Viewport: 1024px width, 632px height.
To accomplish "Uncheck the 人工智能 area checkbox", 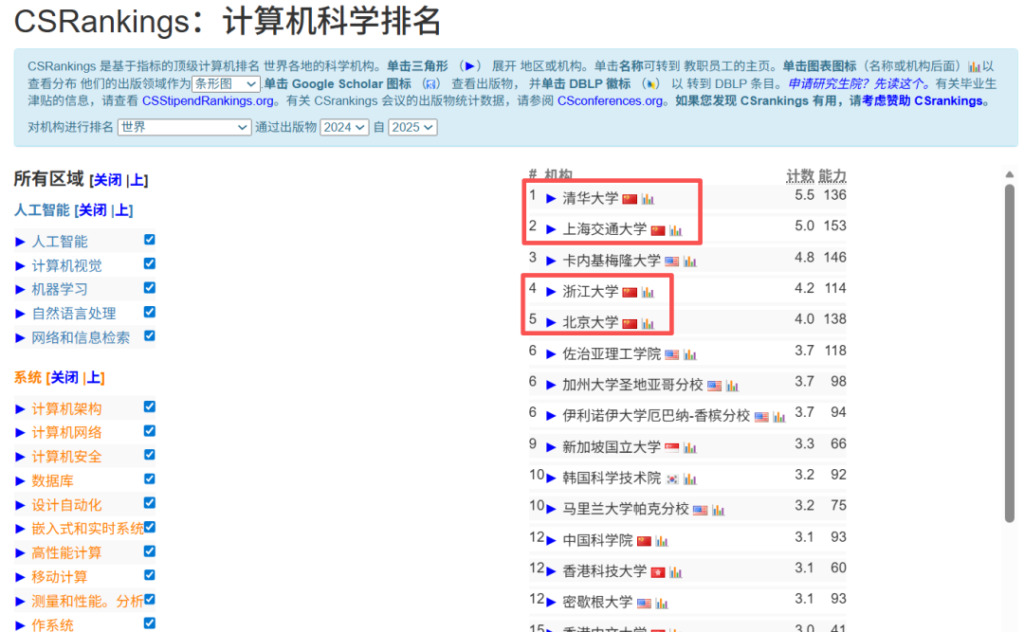I will coord(150,240).
